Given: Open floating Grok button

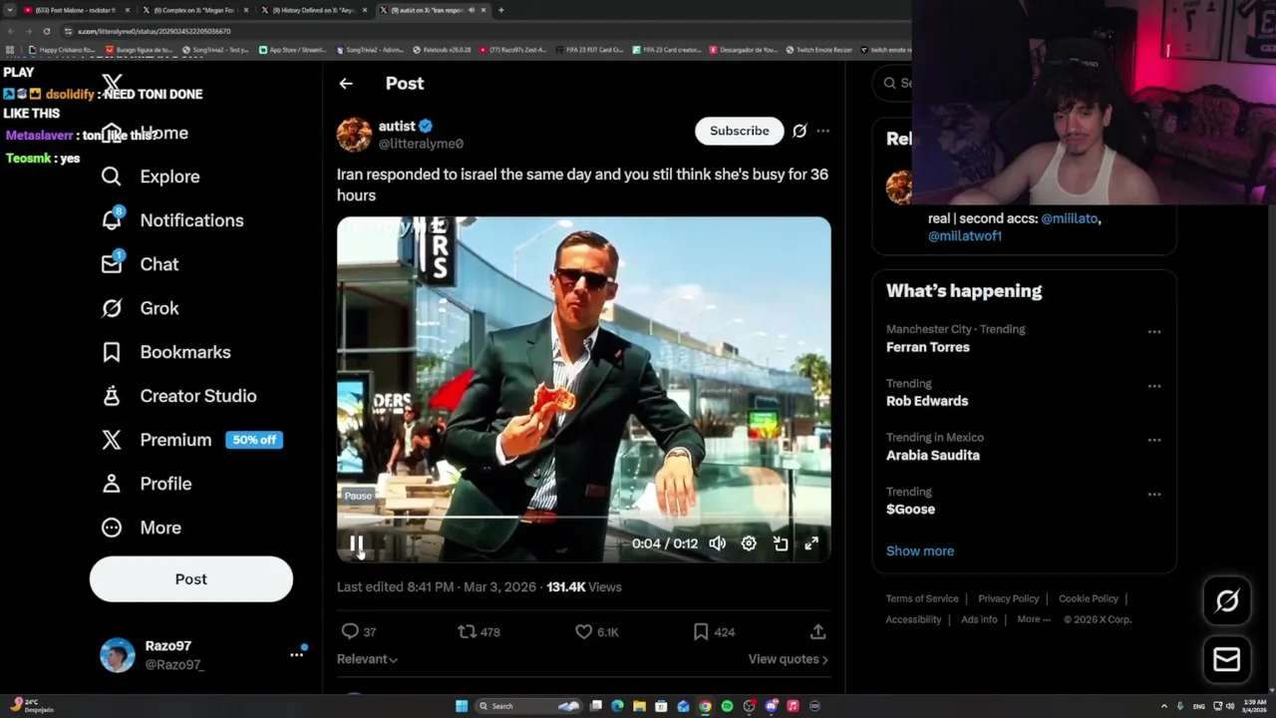Looking at the screenshot, I should (1227, 600).
